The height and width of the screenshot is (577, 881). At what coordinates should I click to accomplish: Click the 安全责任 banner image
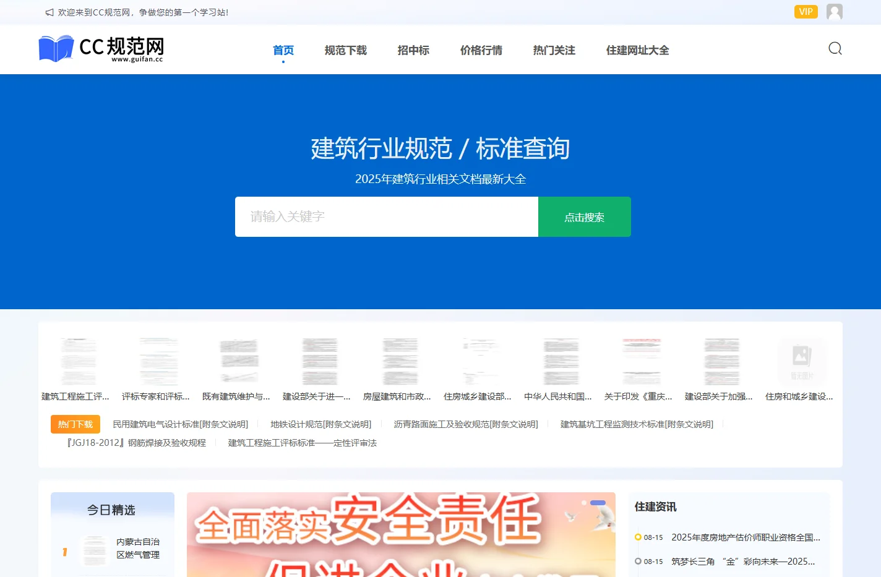click(x=401, y=534)
